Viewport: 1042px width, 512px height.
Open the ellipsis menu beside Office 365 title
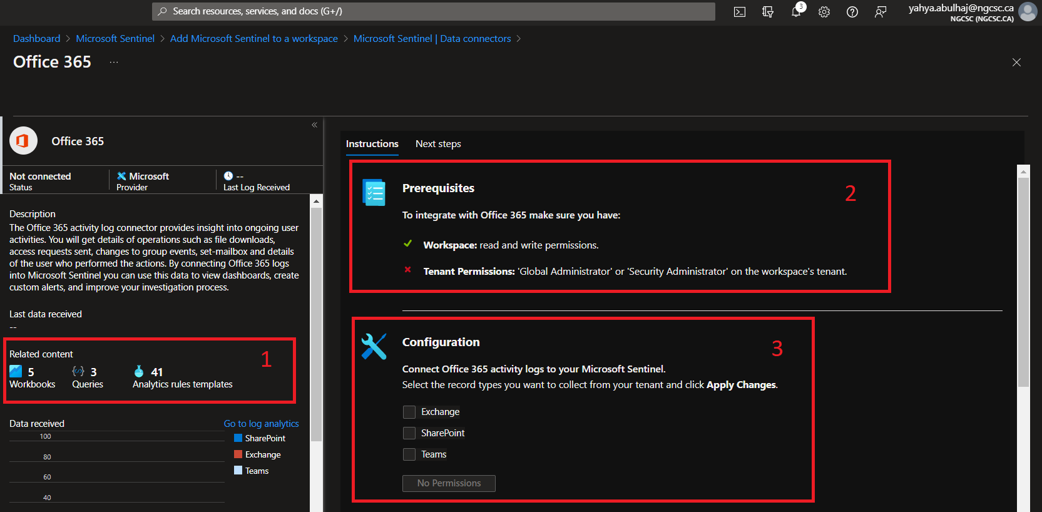114,62
